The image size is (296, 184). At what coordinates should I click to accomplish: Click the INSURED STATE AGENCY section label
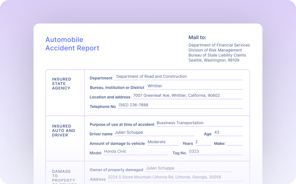[62, 83]
